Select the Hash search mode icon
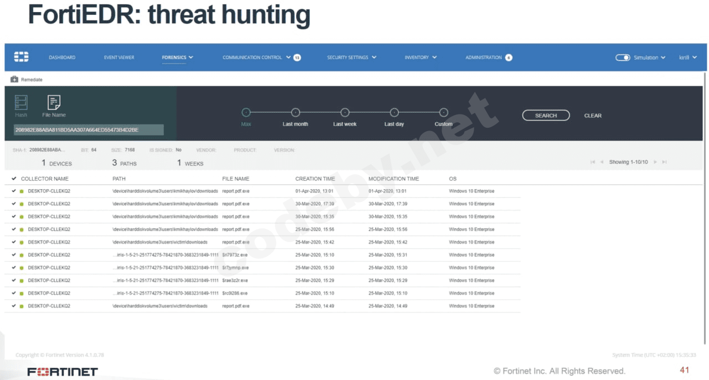The image size is (709, 380). (x=21, y=102)
